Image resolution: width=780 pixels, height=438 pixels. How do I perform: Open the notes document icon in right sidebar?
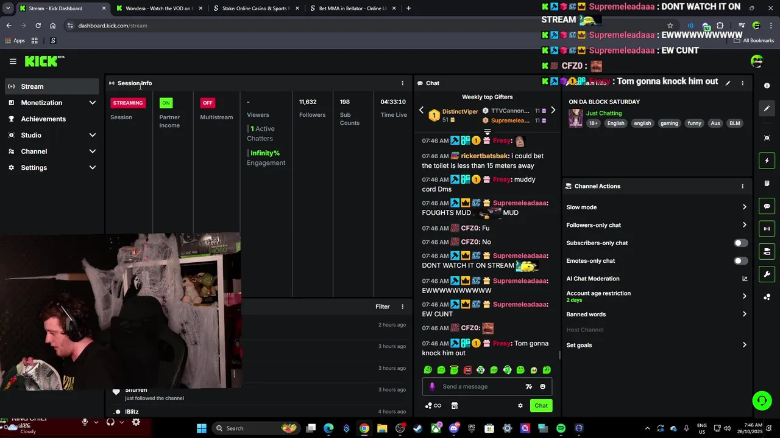767,183
